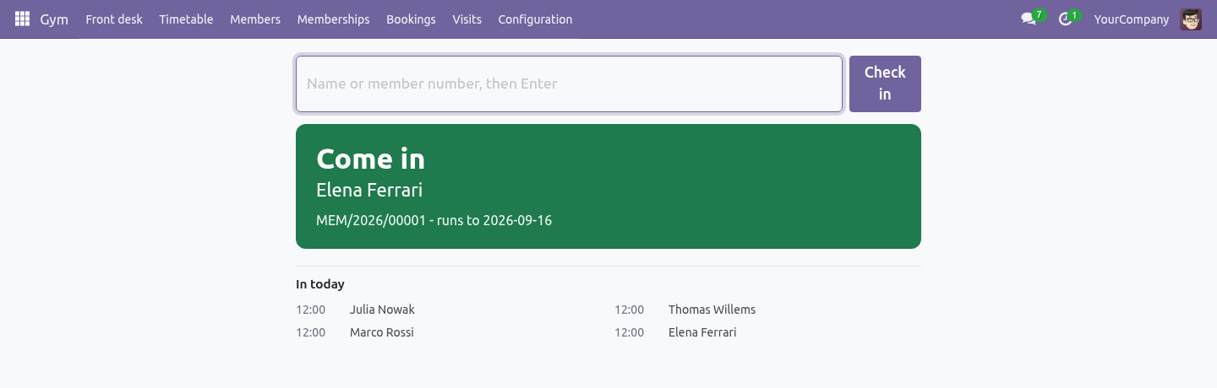Click the user avatar picture

[x=1191, y=19]
